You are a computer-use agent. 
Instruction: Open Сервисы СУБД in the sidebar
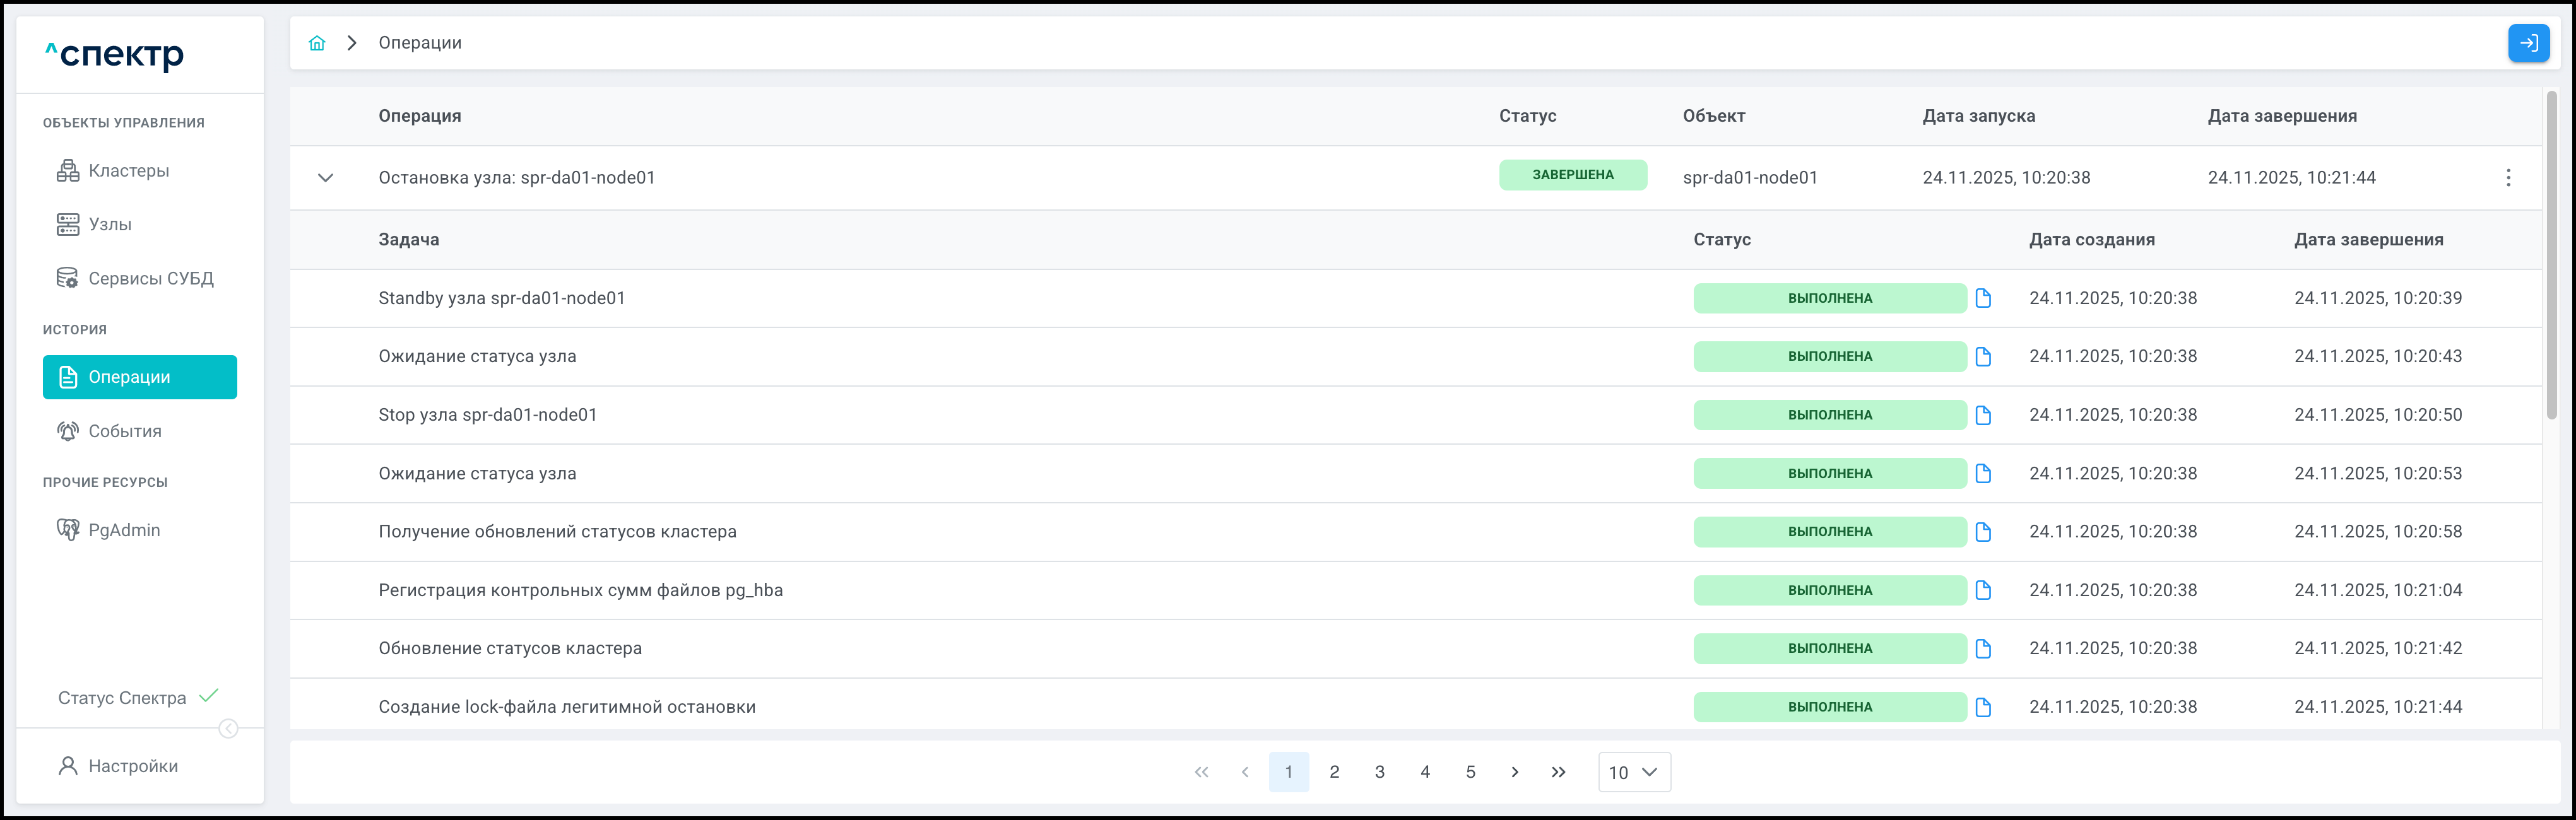(x=150, y=279)
